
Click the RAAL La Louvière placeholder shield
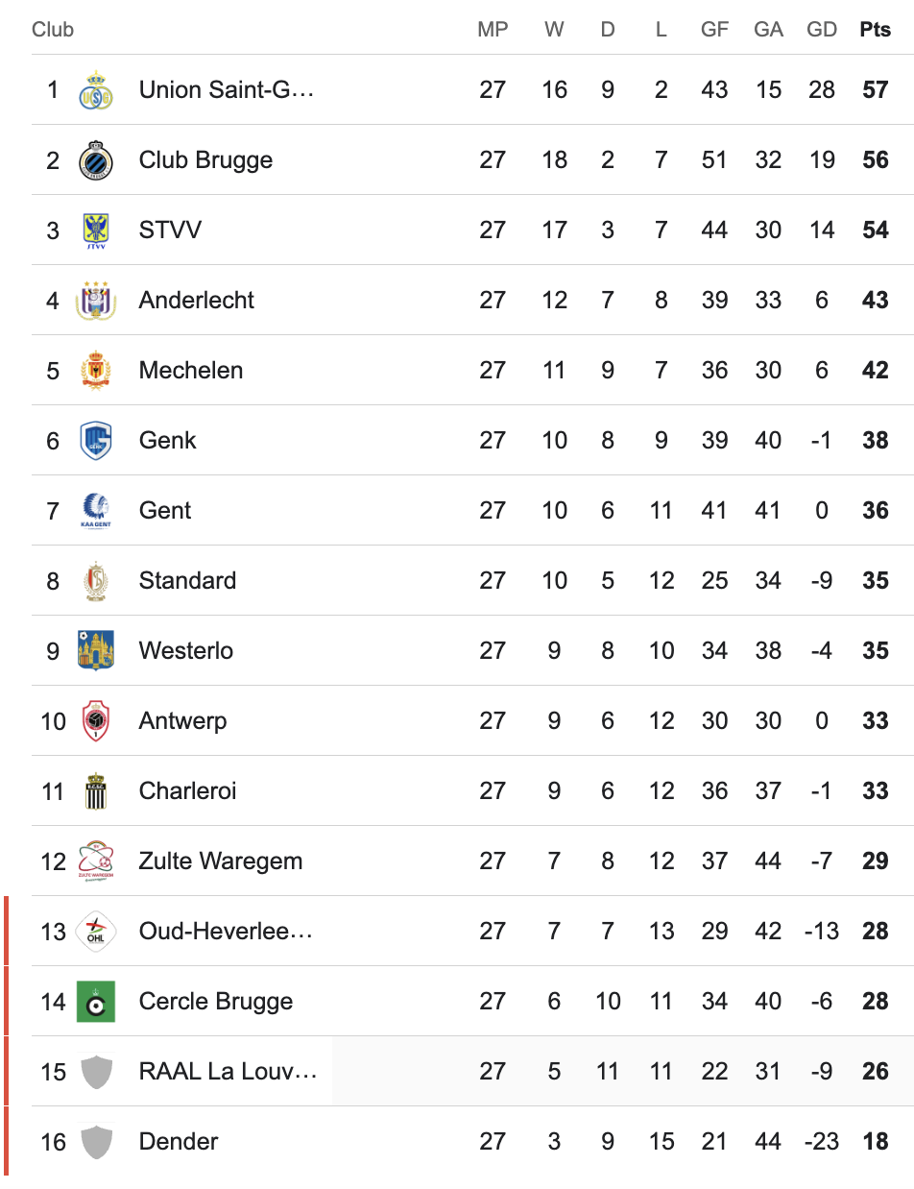(96, 1072)
